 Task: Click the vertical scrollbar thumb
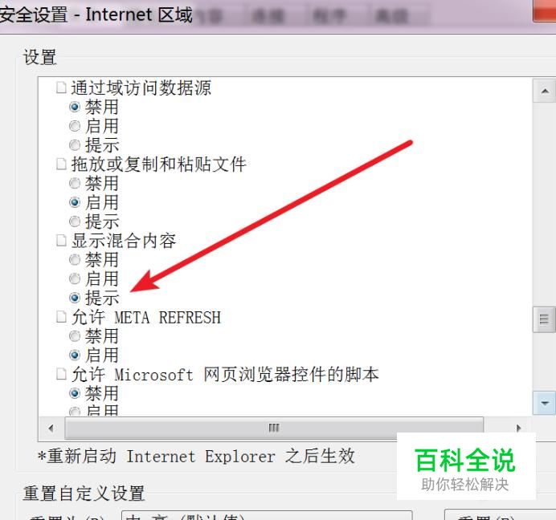(x=544, y=319)
